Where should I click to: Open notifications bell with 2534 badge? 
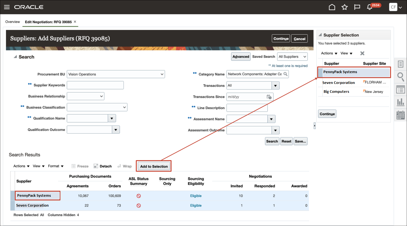[x=370, y=7]
